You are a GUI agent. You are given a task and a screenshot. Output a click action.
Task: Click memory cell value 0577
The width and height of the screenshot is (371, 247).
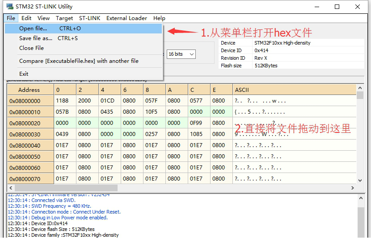click(199, 101)
